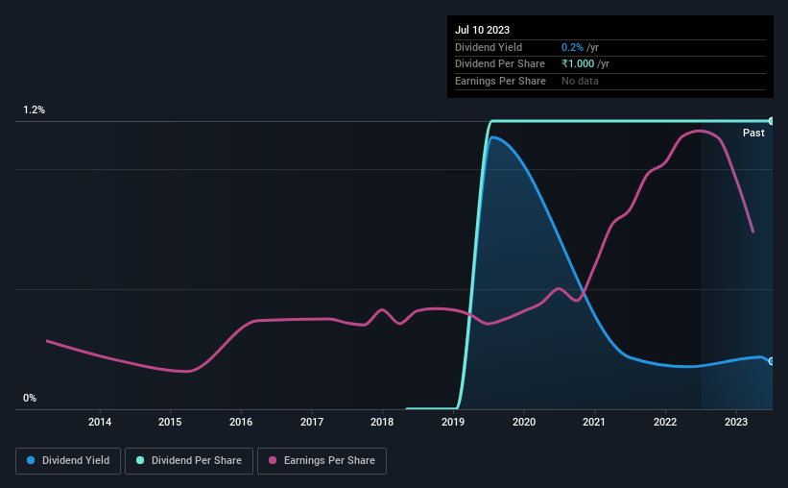Toggle the Dividend Per Share legend button
The image size is (788, 488).
click(x=189, y=461)
